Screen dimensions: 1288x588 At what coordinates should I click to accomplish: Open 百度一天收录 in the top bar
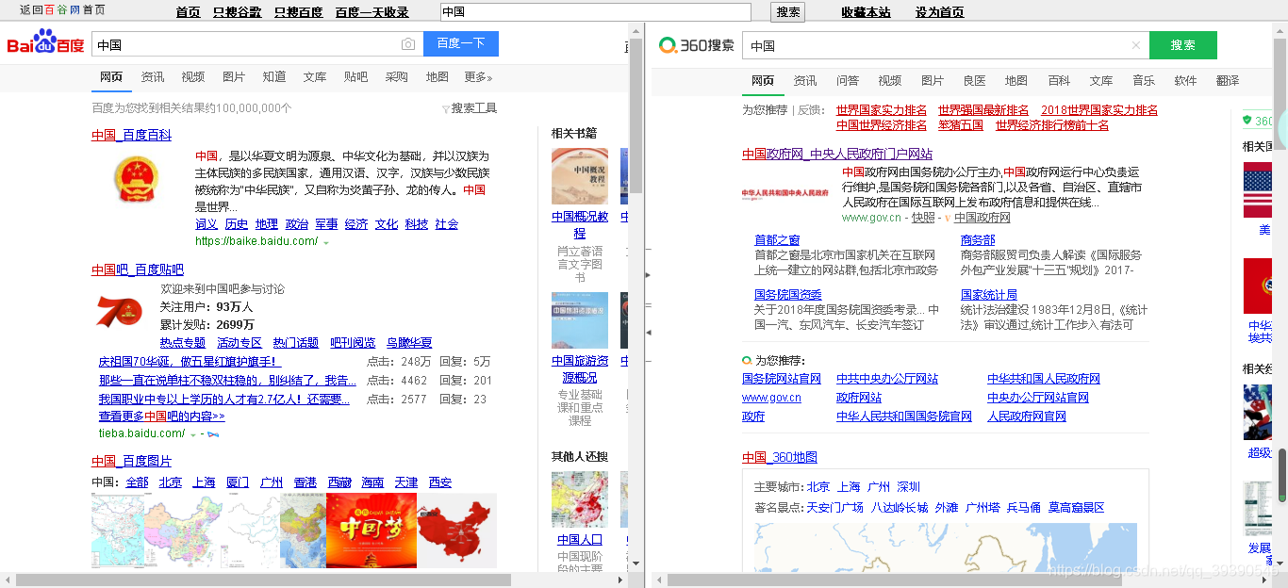click(372, 12)
